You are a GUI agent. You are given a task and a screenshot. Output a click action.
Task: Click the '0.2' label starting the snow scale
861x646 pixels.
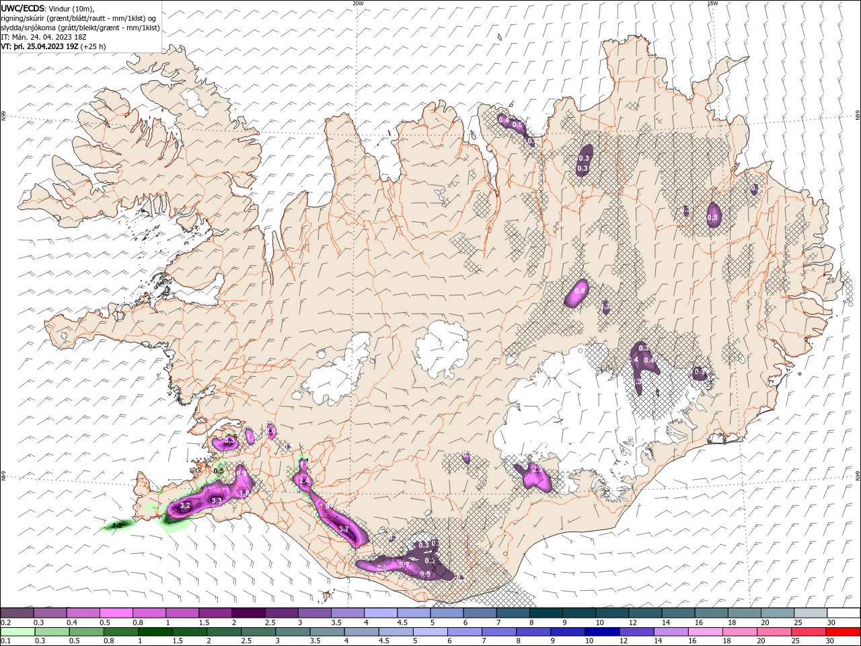click(5, 622)
